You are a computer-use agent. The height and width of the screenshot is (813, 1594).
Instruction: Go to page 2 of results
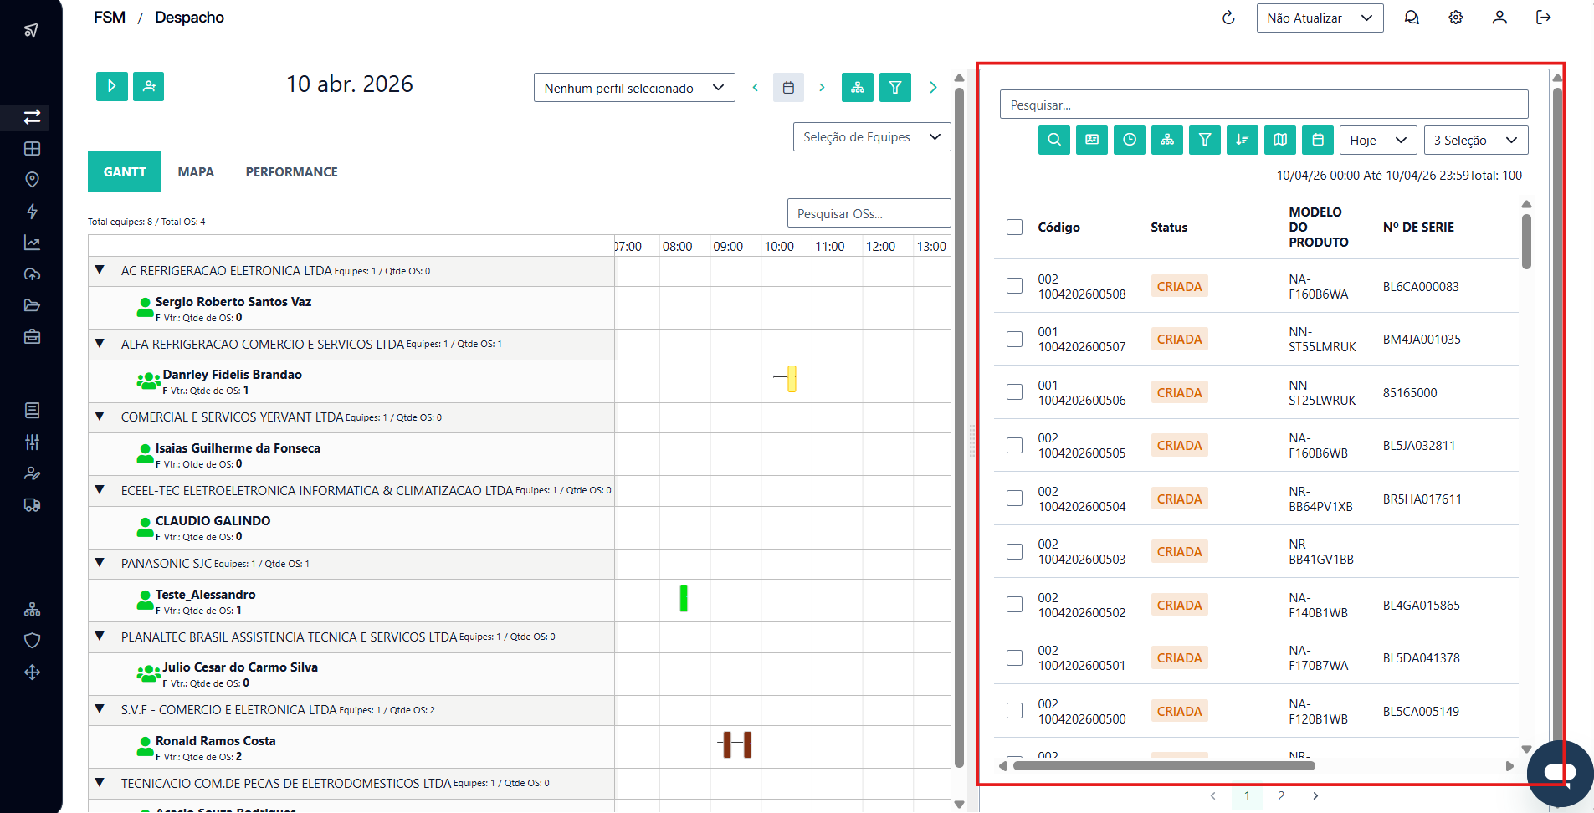tap(1280, 795)
